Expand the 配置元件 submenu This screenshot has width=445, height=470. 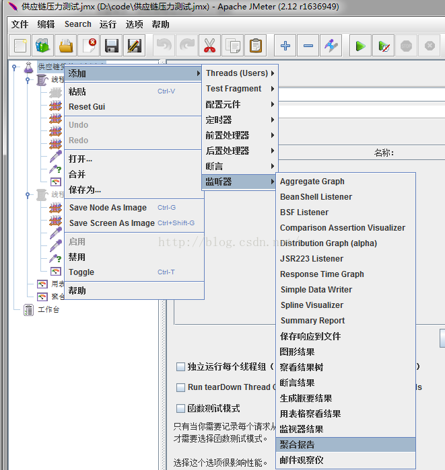(240, 104)
